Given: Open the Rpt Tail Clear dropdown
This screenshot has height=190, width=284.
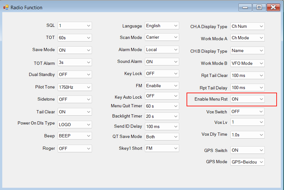Looking at the screenshot, I should click(x=247, y=75).
